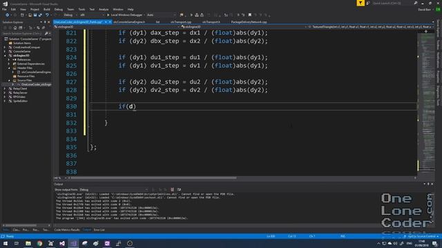Expand the RelayClient project node
The height and width of the screenshot is (248, 442).
click(5, 89)
